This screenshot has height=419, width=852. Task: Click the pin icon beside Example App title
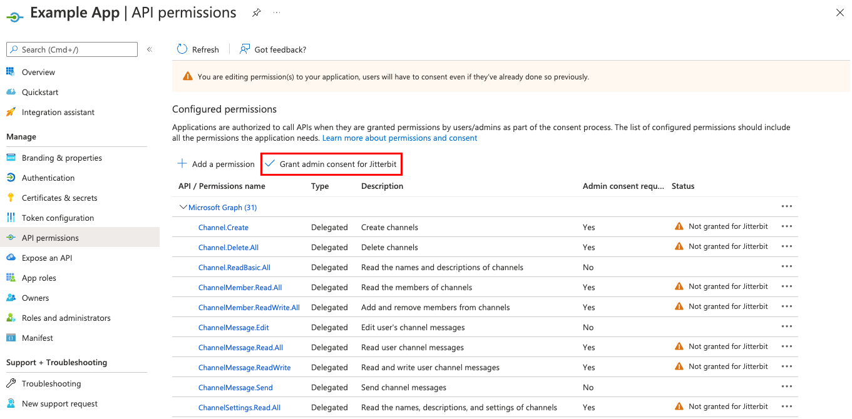256,12
